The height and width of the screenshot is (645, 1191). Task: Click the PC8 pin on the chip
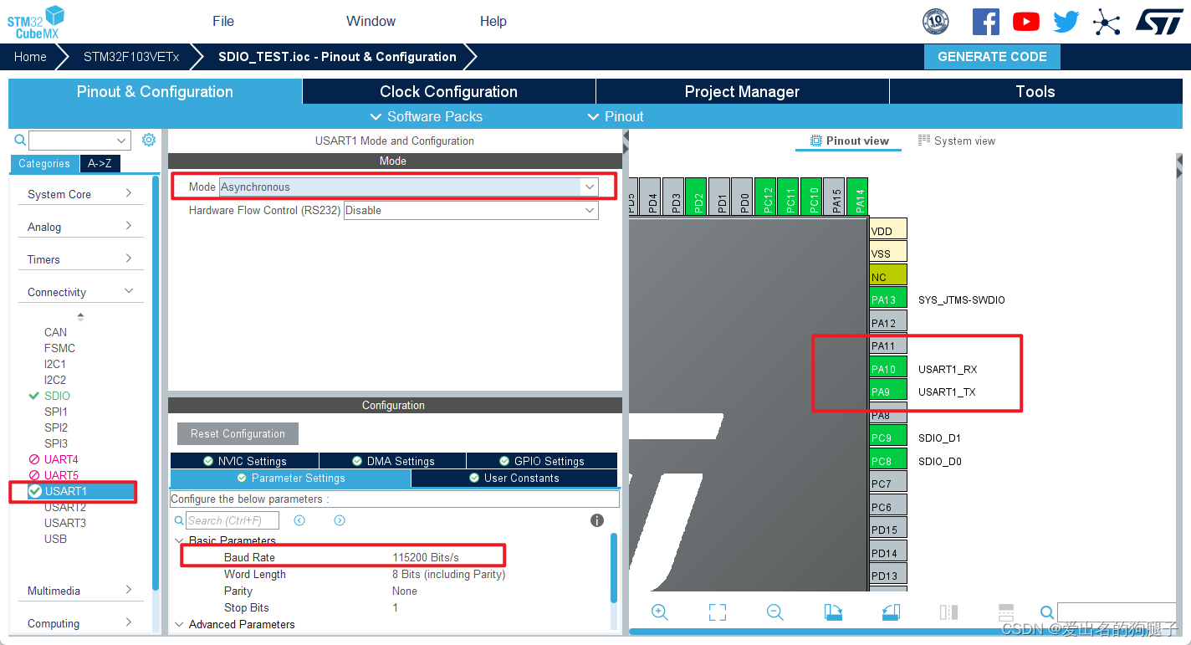pos(888,461)
